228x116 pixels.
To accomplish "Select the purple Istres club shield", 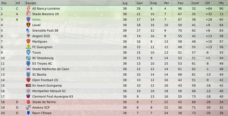I will coord(28,20).
